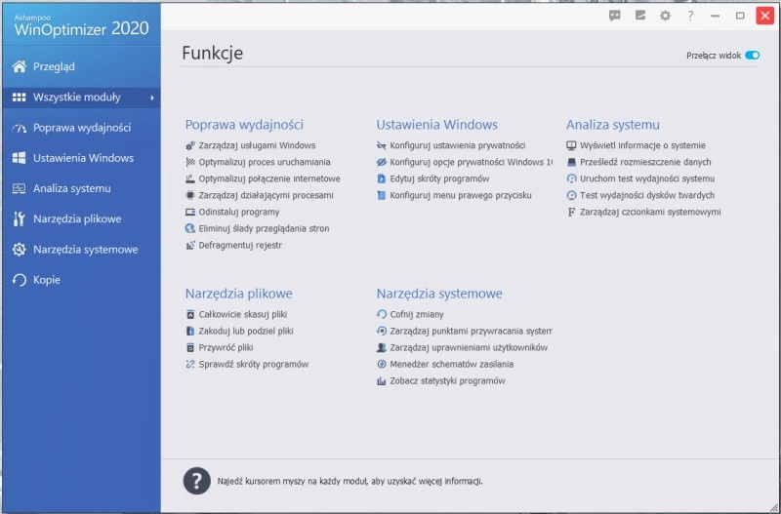The image size is (781, 514).
Task: Select Ustawienia Windows in the sidebar
Action: (83, 158)
